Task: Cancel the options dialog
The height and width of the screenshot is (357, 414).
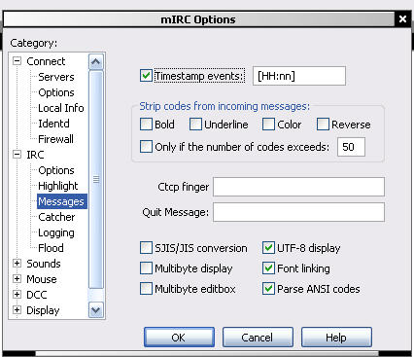Action: click(x=258, y=338)
